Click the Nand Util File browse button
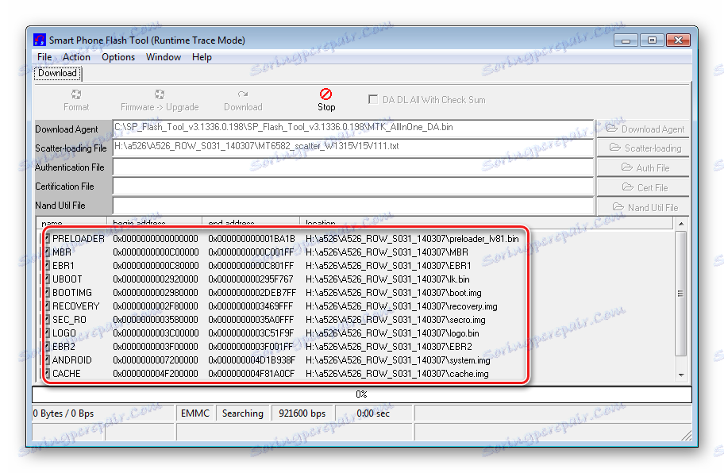Viewport: 724px width, 473px height. [643, 207]
